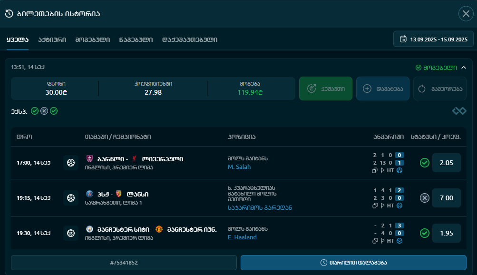
Task: Open the M. Salah selection link
Action: 239,167
